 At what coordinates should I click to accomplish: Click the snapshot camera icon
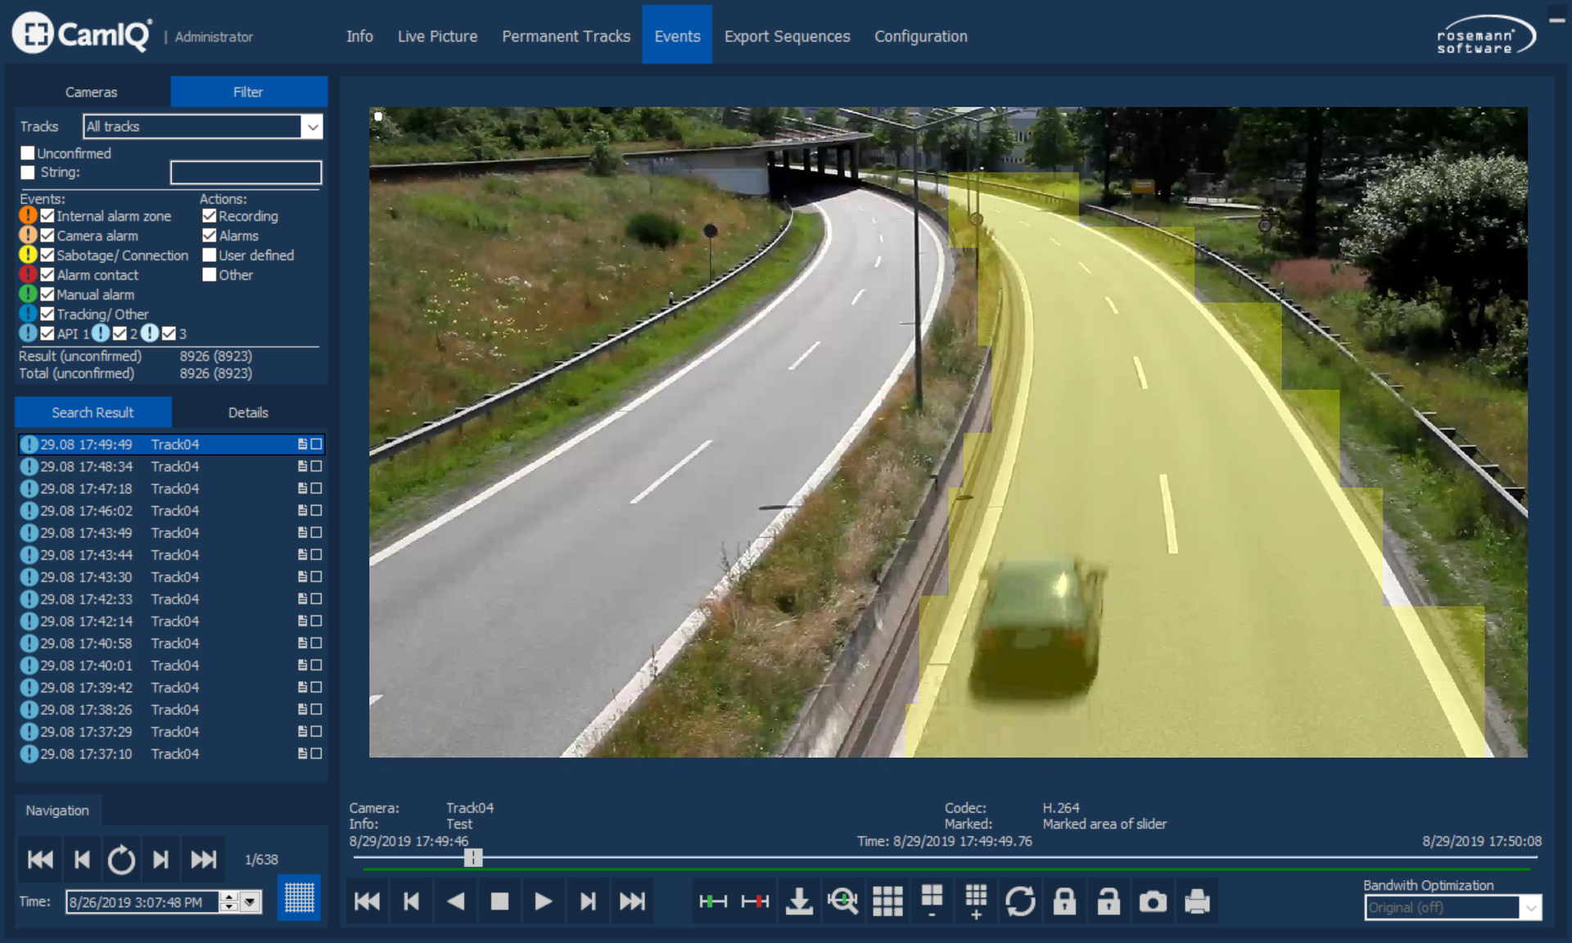click(1153, 902)
